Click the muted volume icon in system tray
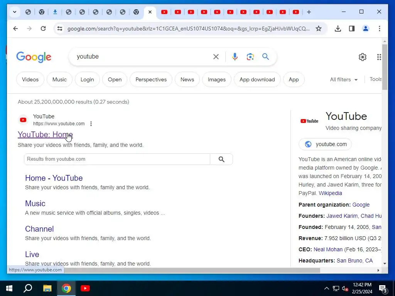The image size is (395, 296). (345, 288)
